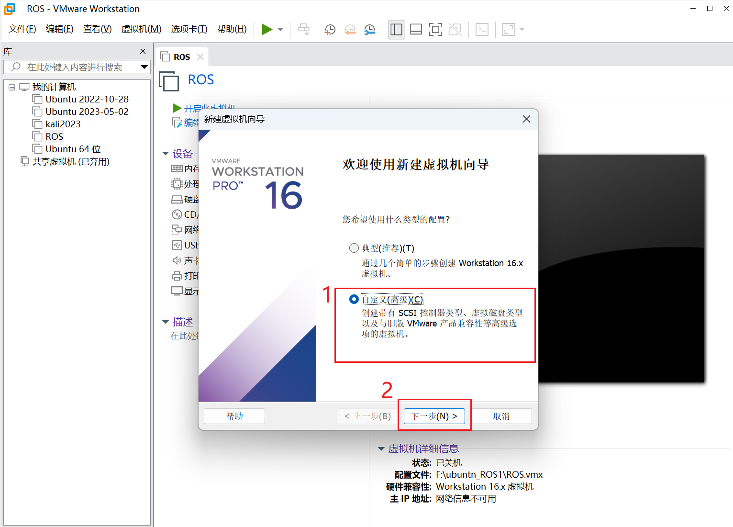Select 自定义(高级)(C) radio button
The image size is (733, 527).
[x=354, y=299]
